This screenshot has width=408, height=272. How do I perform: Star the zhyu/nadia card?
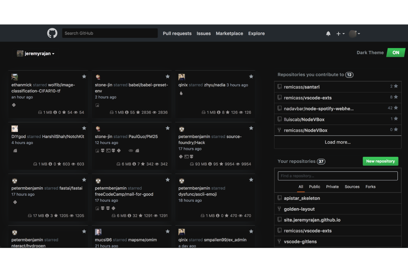(x=251, y=76)
